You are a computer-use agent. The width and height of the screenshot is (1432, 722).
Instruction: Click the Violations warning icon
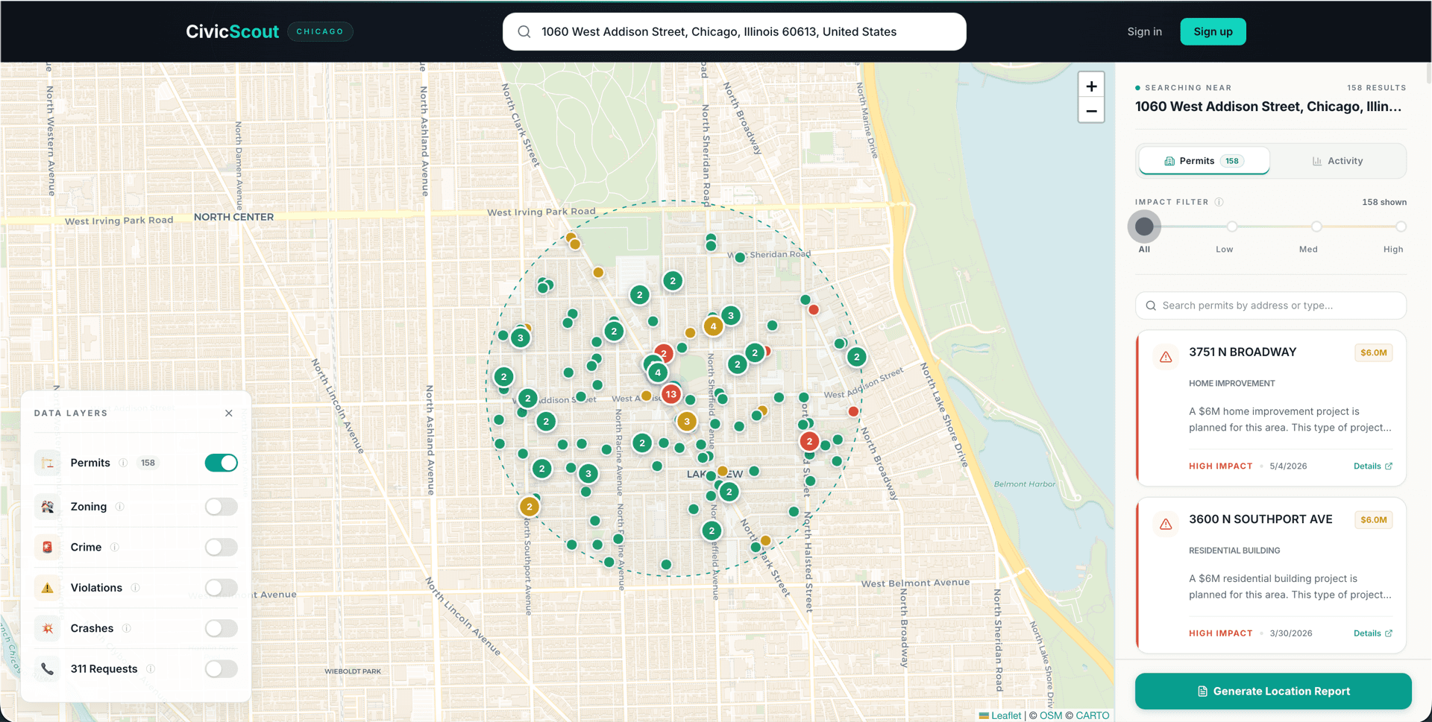pyautogui.click(x=48, y=588)
